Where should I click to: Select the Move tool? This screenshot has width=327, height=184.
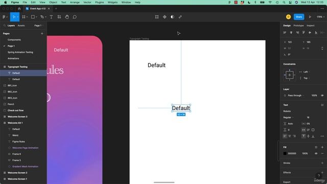[x=14, y=17]
